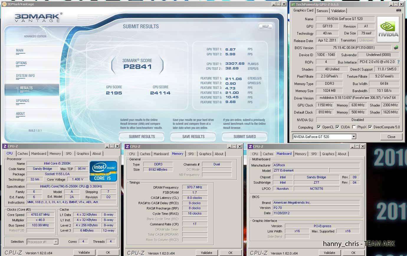Viewport: 407px width, 256px height.
Task: Click the Intel Core i5 2500K name field
Action: pyautogui.click(x=57, y=163)
